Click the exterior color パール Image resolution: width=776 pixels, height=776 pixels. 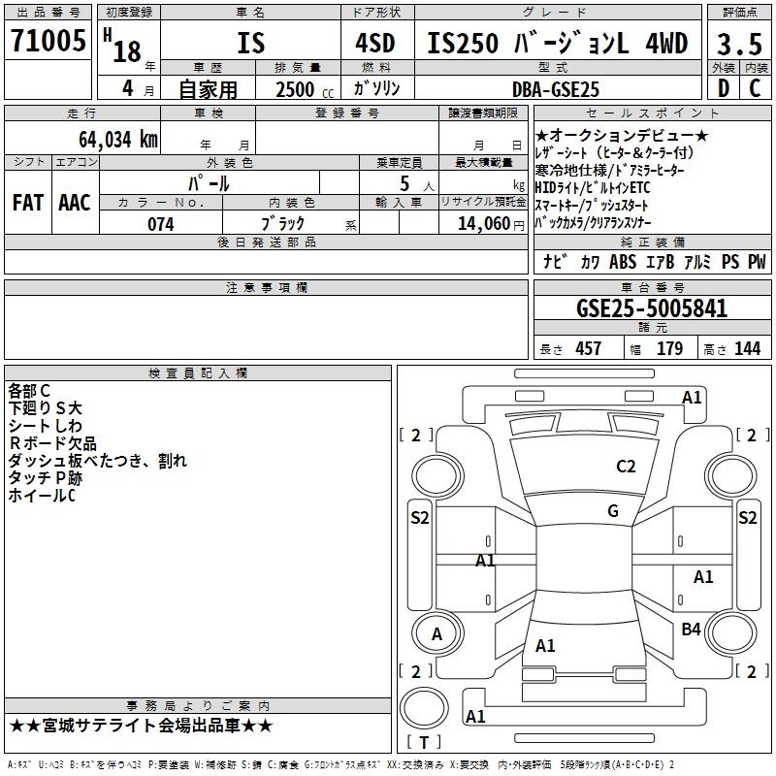(209, 183)
